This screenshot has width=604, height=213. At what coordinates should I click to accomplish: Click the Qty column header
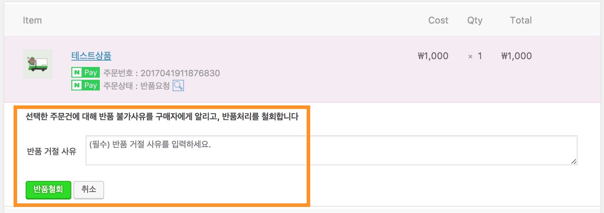(x=475, y=21)
